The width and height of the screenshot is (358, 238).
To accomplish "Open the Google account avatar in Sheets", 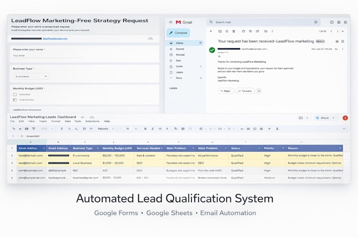I will [345, 118].
